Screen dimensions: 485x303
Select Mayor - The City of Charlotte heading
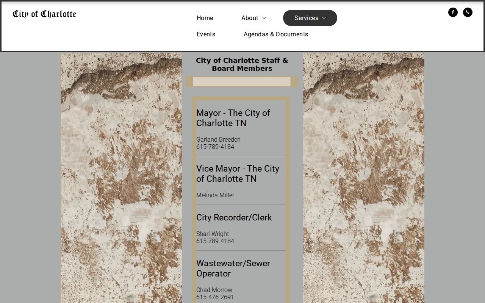[233, 118]
